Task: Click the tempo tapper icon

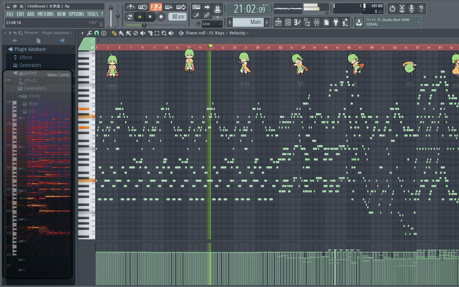Action: click(346, 23)
